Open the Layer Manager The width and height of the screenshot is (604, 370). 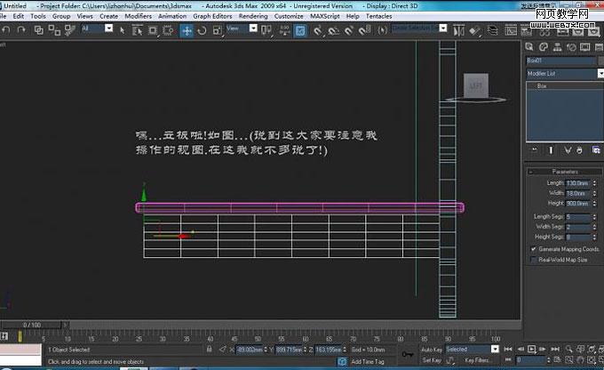[x=492, y=30]
